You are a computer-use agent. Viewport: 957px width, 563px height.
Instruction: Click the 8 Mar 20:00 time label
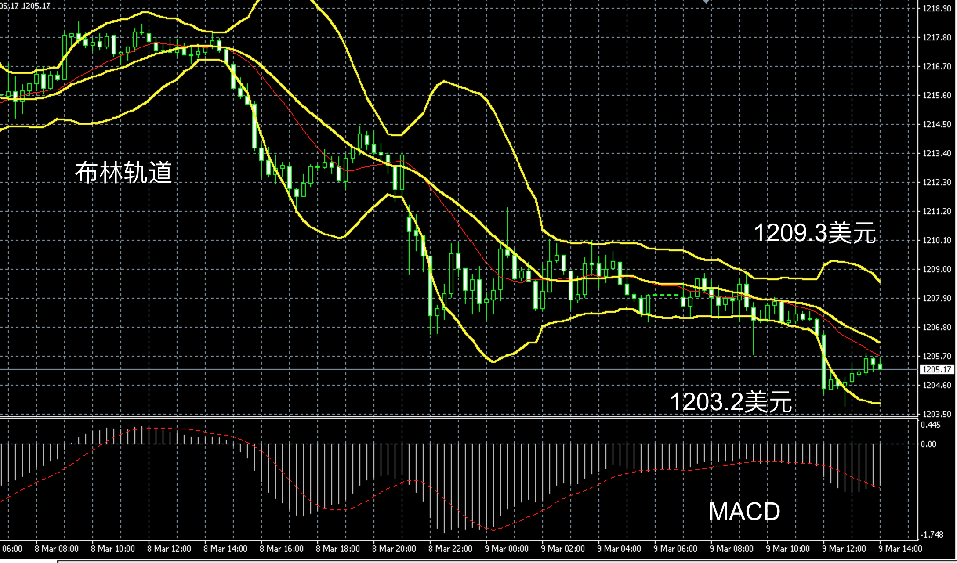[x=394, y=549]
